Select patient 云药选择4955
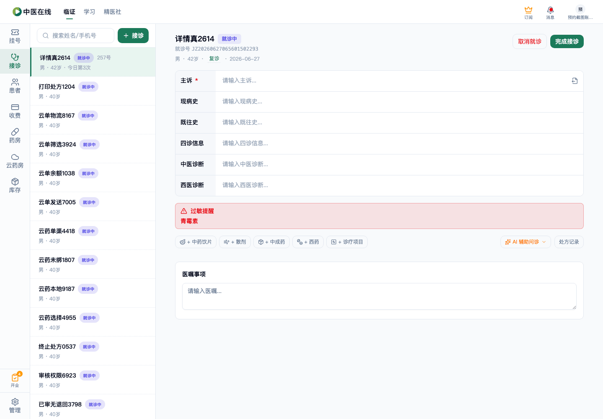 click(93, 322)
